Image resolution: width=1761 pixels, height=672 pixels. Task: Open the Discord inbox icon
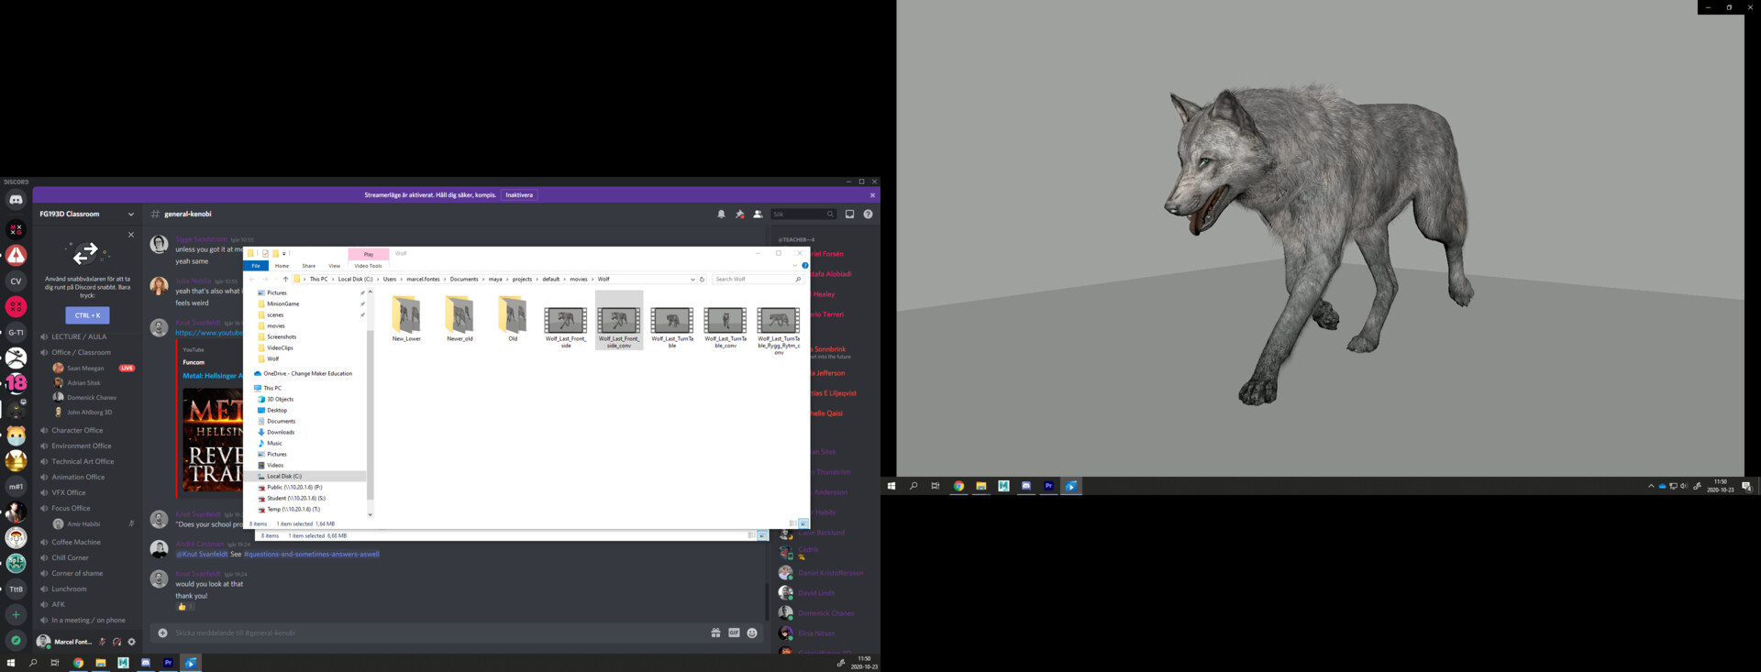[849, 214]
